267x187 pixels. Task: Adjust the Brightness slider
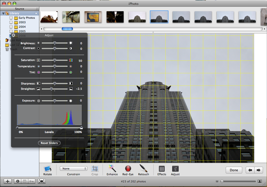coord(55,43)
